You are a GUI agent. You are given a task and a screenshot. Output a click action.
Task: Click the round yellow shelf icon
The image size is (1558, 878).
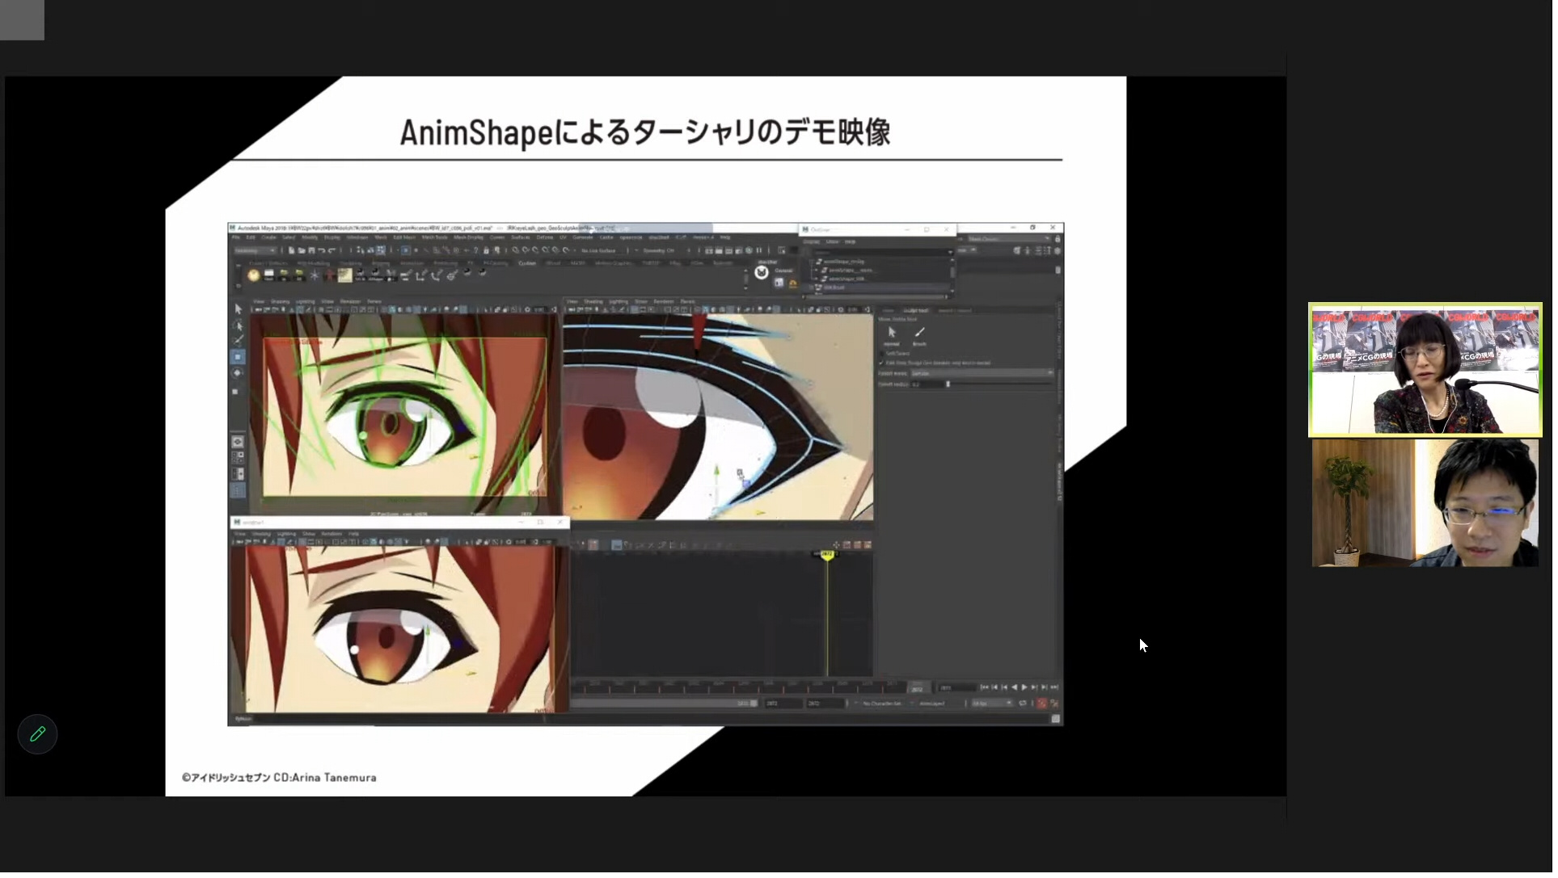pyautogui.click(x=254, y=275)
